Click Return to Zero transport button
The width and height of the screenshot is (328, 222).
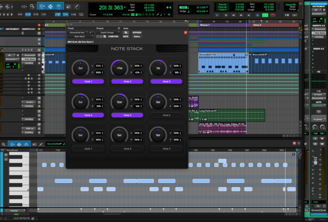click(x=226, y=15)
